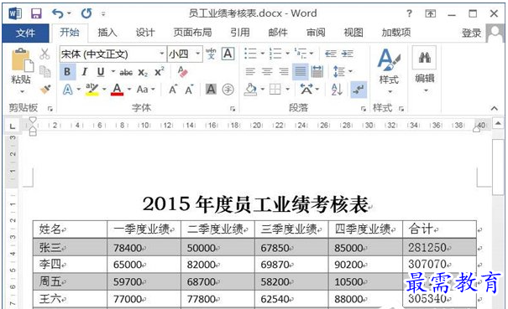Switch to the 页面布局 Page Layout tab

point(192,33)
